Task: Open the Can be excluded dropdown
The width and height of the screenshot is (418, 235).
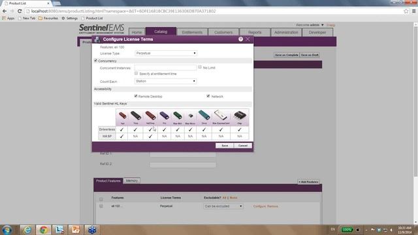Action: click(x=223, y=206)
